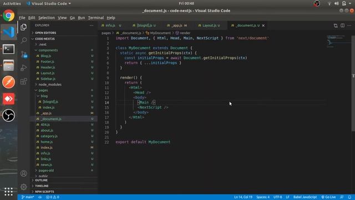
Task: Open the Source Control view
Action: pyautogui.click(x=23, y=54)
